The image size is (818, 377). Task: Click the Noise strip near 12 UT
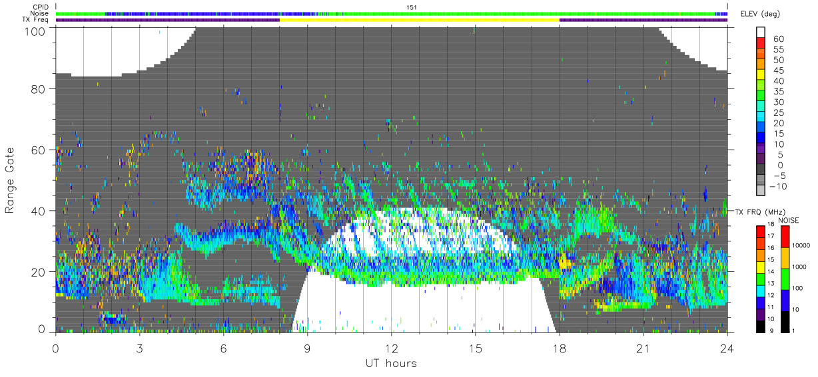coord(392,13)
